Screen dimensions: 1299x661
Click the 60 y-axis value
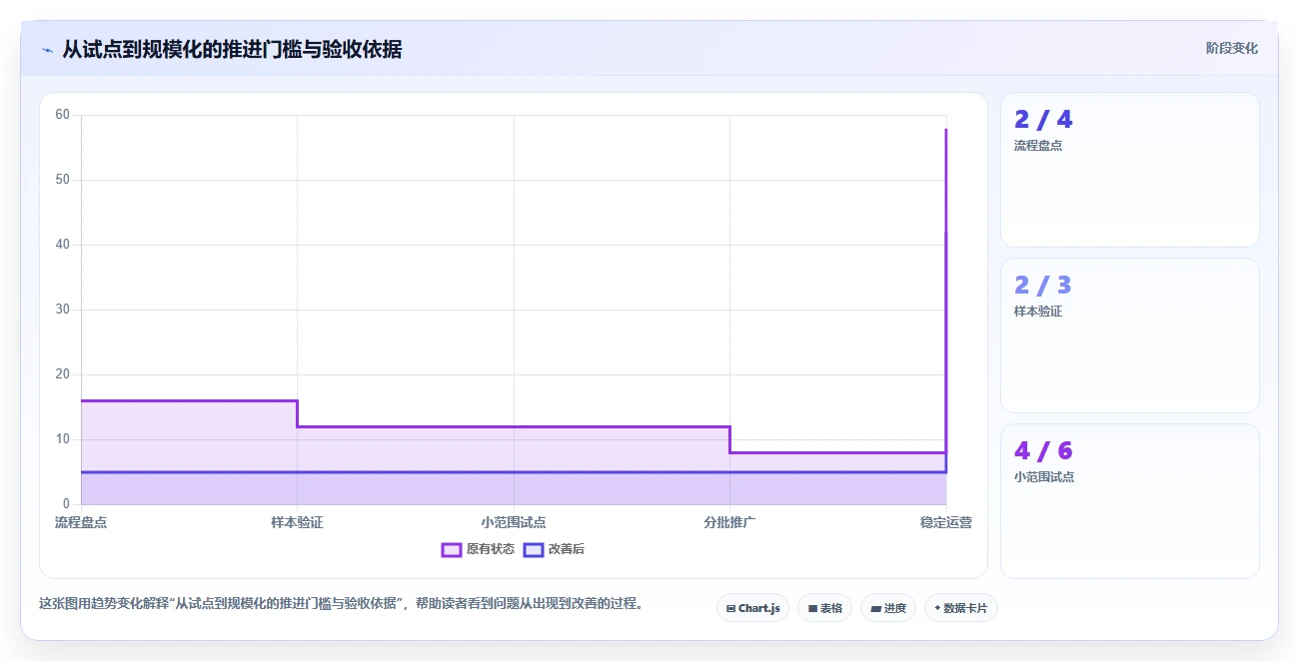[x=63, y=115]
